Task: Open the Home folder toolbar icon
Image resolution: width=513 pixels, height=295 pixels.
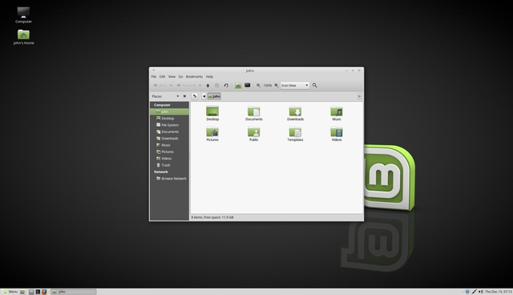Action: pyautogui.click(x=238, y=85)
